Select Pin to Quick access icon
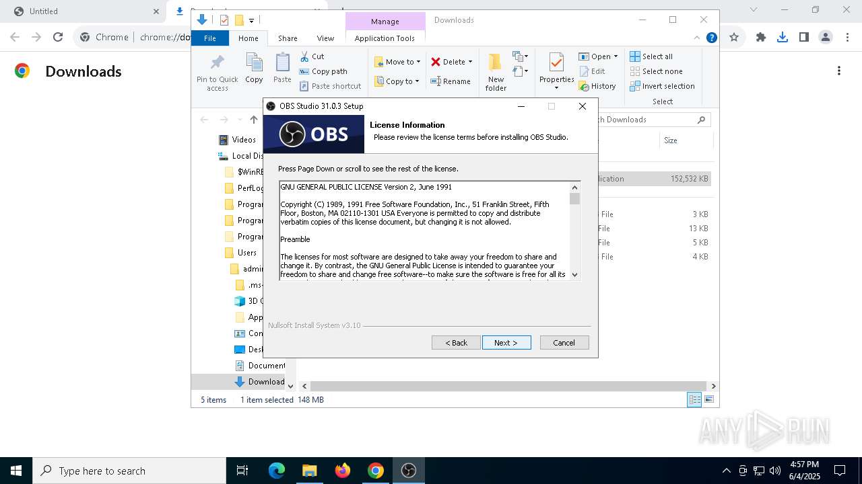 (217, 73)
